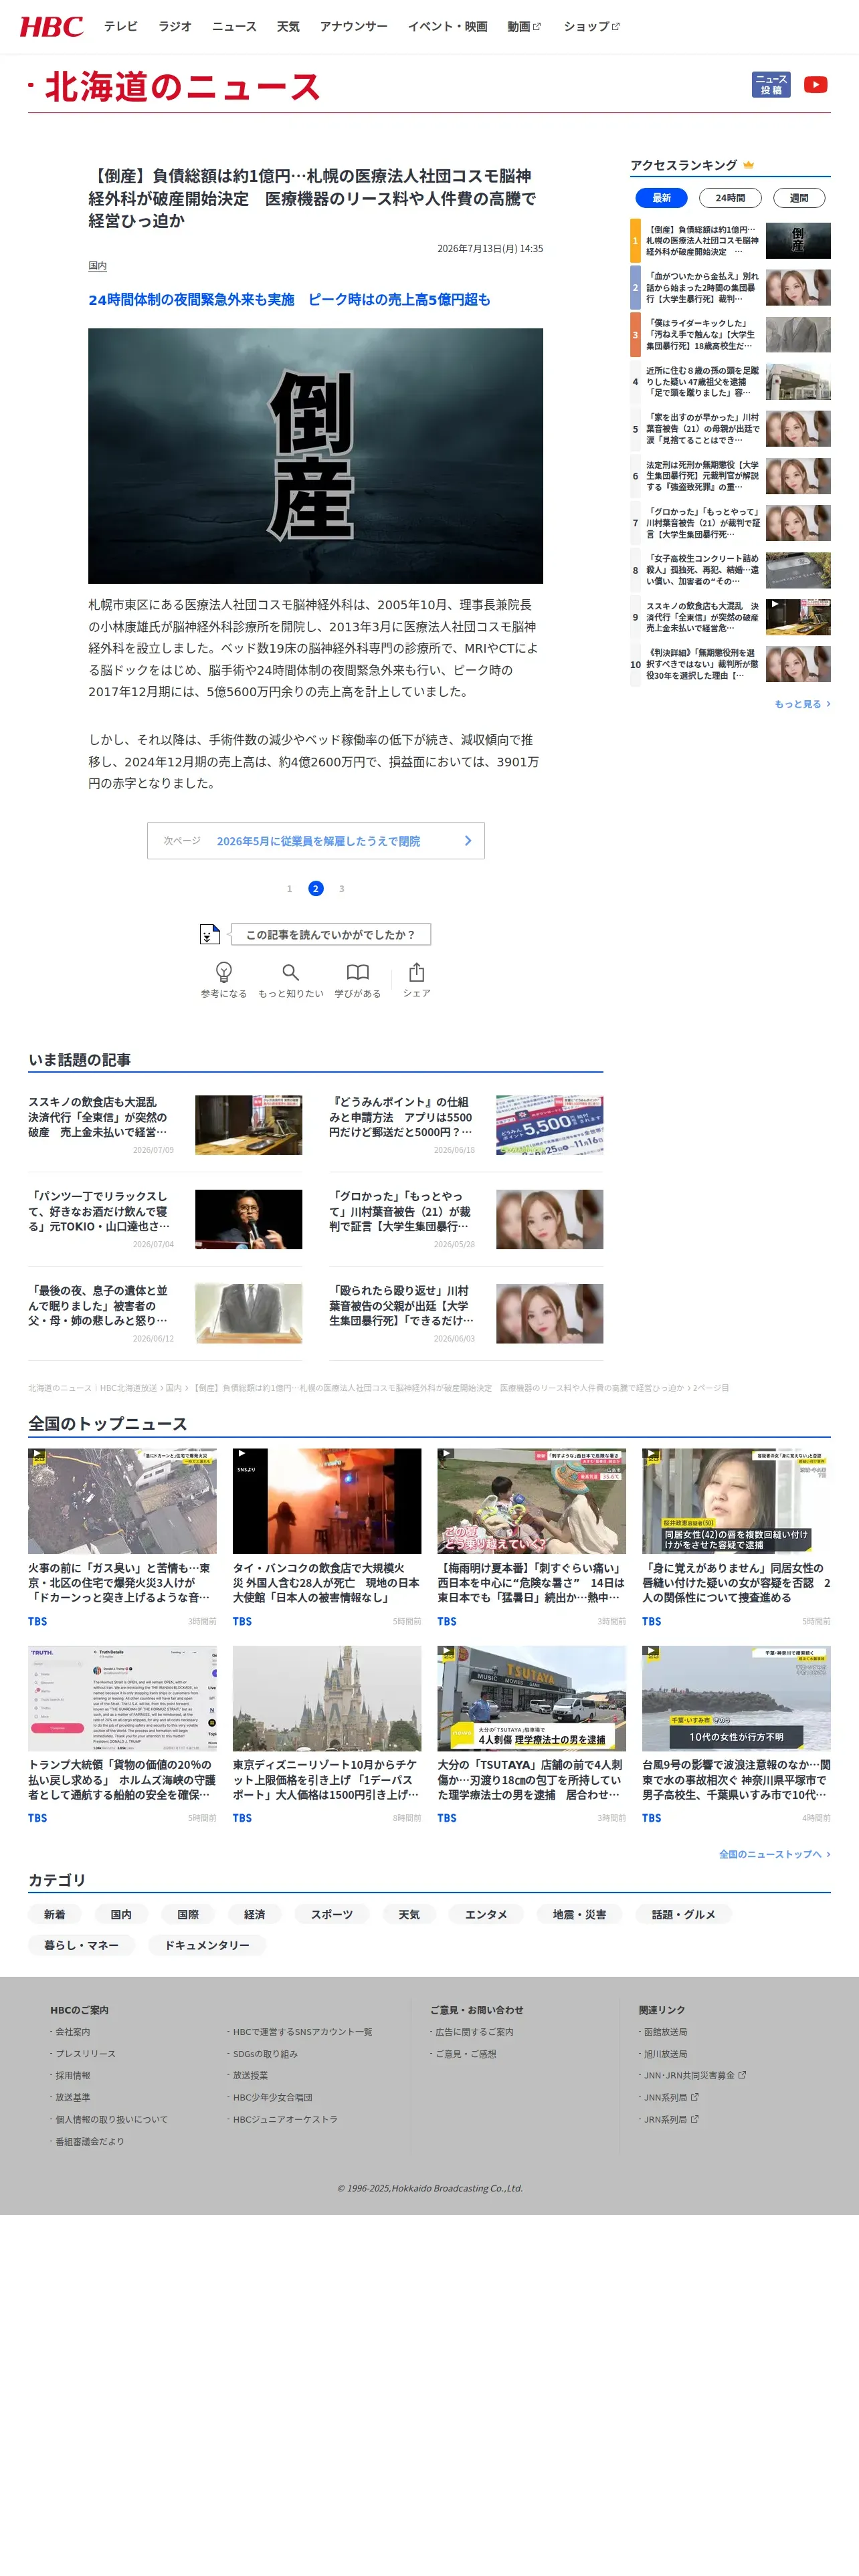Screen dimensions: 859x2576
Task: Click the もっと知りたい magnifier reaction icon
Action: pyautogui.click(x=290, y=972)
